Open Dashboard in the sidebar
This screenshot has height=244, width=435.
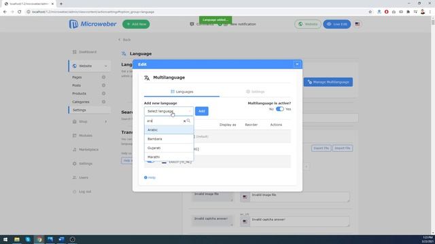click(x=85, y=52)
